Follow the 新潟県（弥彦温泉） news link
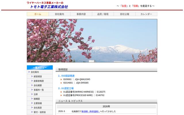This screenshot has width=184, height=115. pyautogui.click(x=91, y=111)
